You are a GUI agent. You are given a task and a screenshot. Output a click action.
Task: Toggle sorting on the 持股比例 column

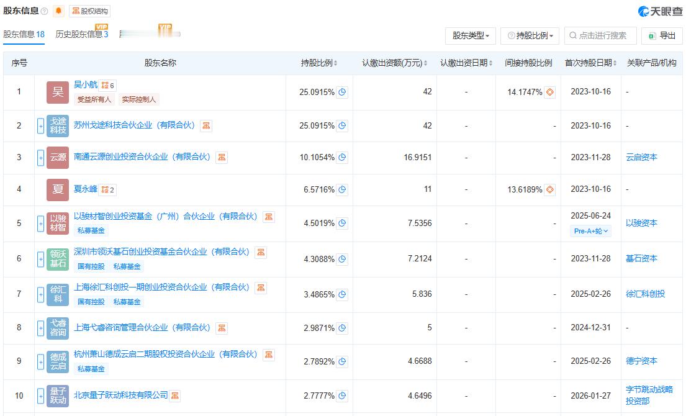pyautogui.click(x=335, y=63)
